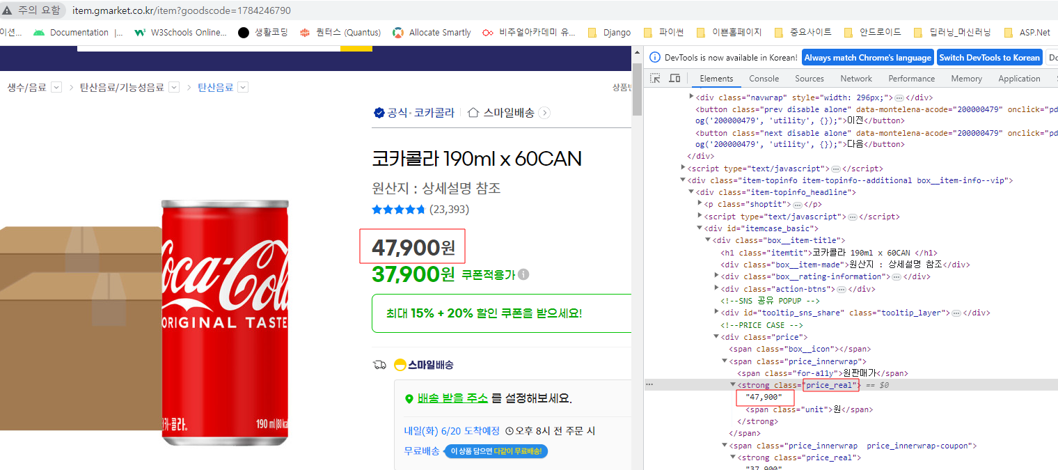The image size is (1058, 470).
Task: Click ellipsis in tooltip_sns_share node
Action: coord(956,313)
